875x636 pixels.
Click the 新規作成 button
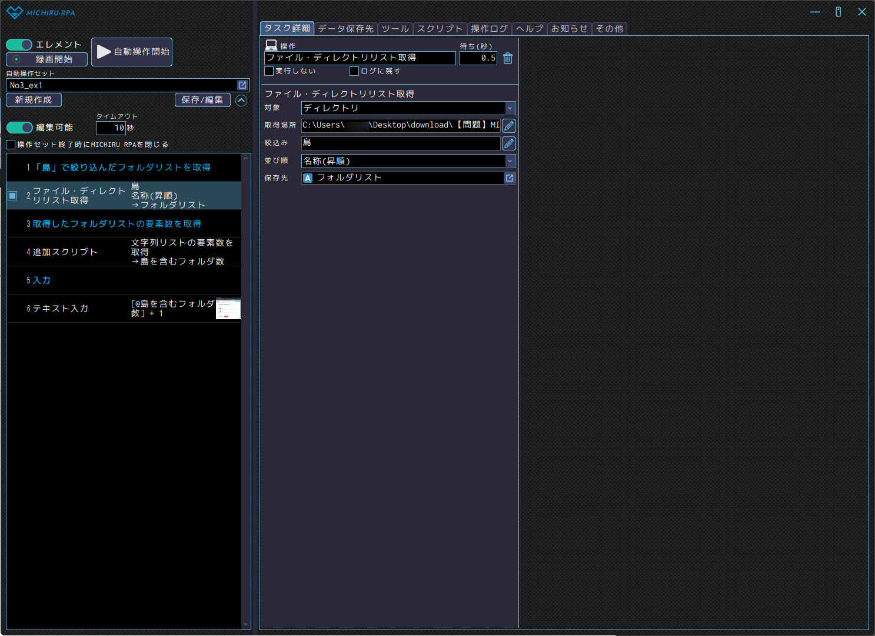coord(34,100)
